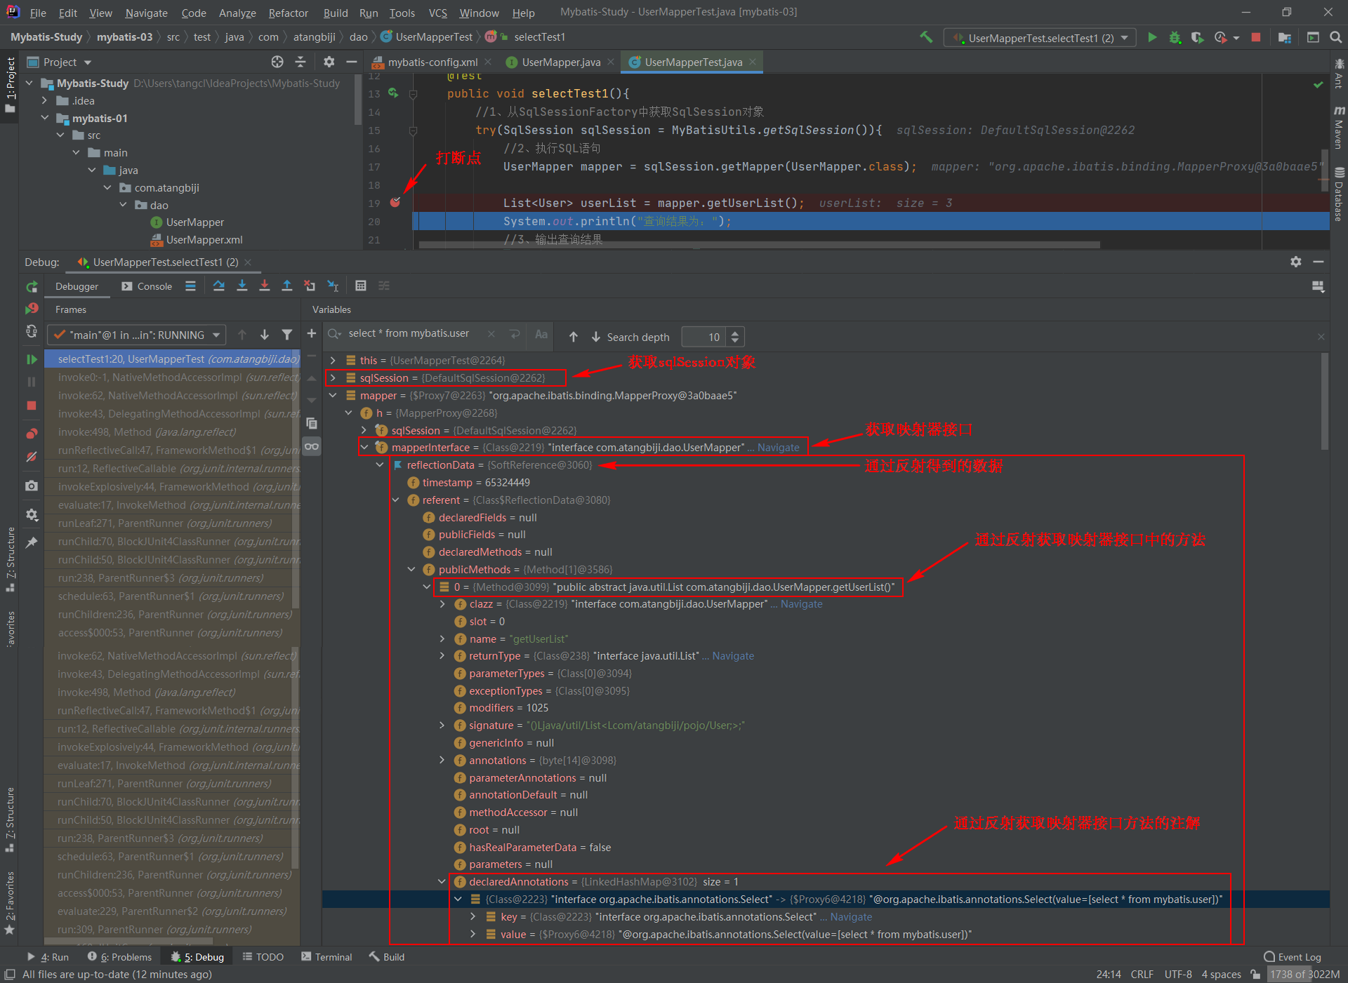Image resolution: width=1348 pixels, height=983 pixels.
Task: Open View Breakpoints double red circle icon
Action: (32, 433)
